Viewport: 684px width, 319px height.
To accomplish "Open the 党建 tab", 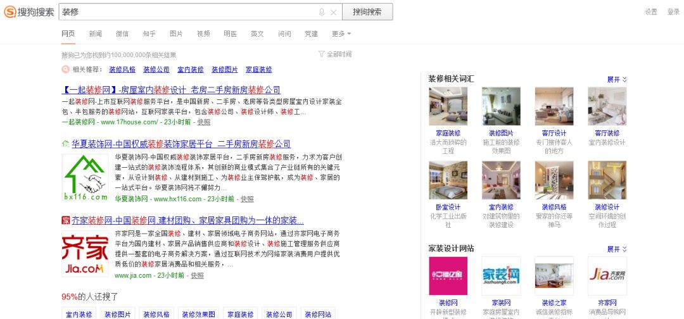I will click(312, 34).
